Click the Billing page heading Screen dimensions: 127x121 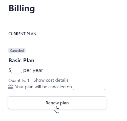pos(22,9)
